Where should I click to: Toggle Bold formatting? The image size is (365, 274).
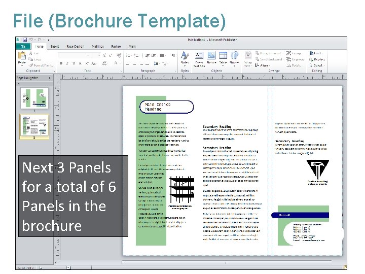coord(61,63)
